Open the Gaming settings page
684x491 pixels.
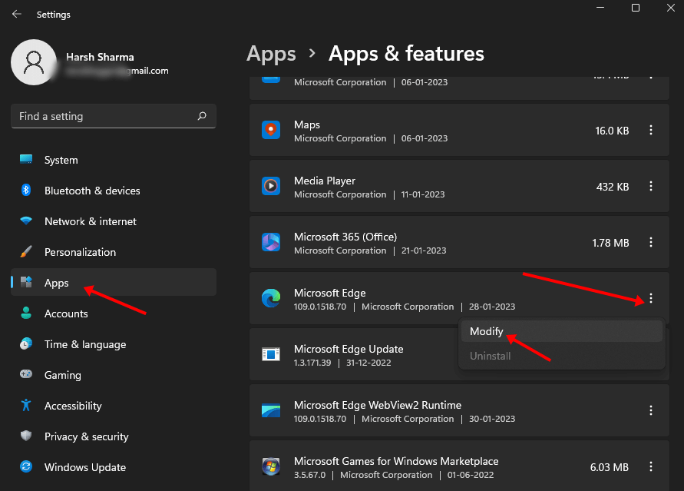(62, 375)
